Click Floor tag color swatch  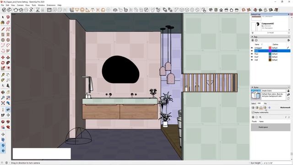(270, 54)
